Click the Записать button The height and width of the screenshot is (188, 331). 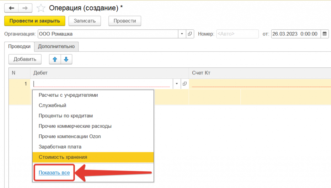click(x=85, y=21)
